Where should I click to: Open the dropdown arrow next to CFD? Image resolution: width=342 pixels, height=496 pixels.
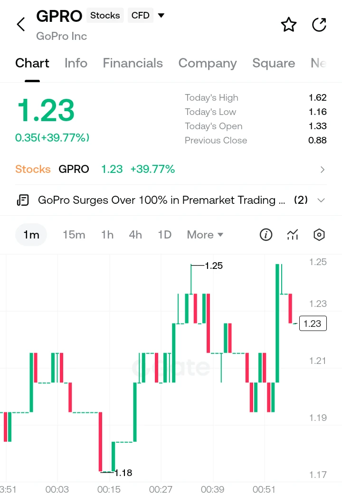161,15
